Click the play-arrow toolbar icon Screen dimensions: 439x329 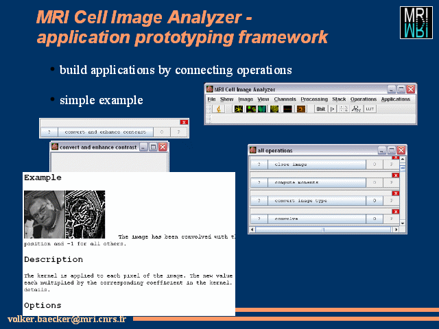point(332,109)
